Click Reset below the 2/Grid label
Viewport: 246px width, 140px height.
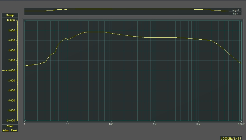[14, 130]
